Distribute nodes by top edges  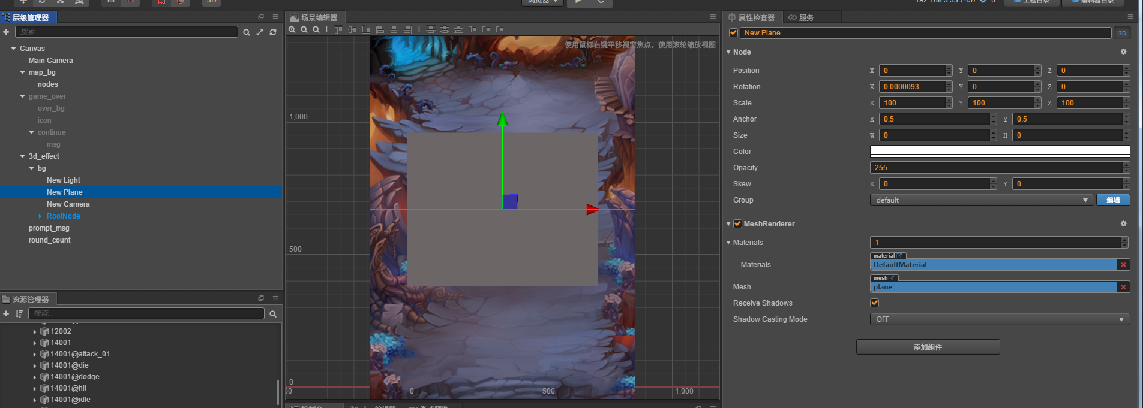(x=431, y=29)
